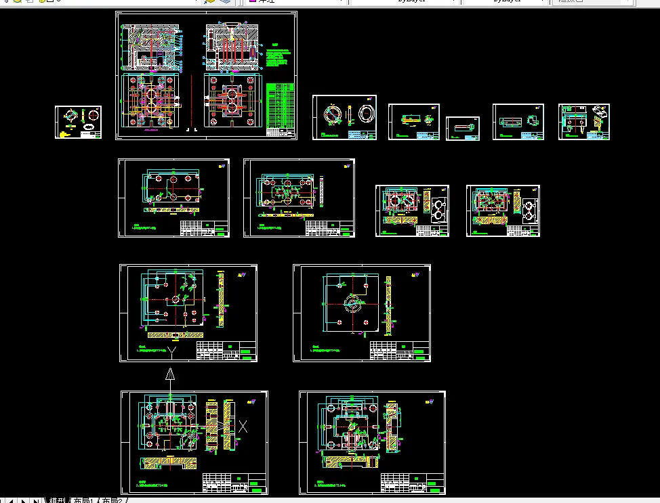Select the rightmost cavity insert sheet in second row
This screenshot has width=660, height=503.
coord(503,211)
